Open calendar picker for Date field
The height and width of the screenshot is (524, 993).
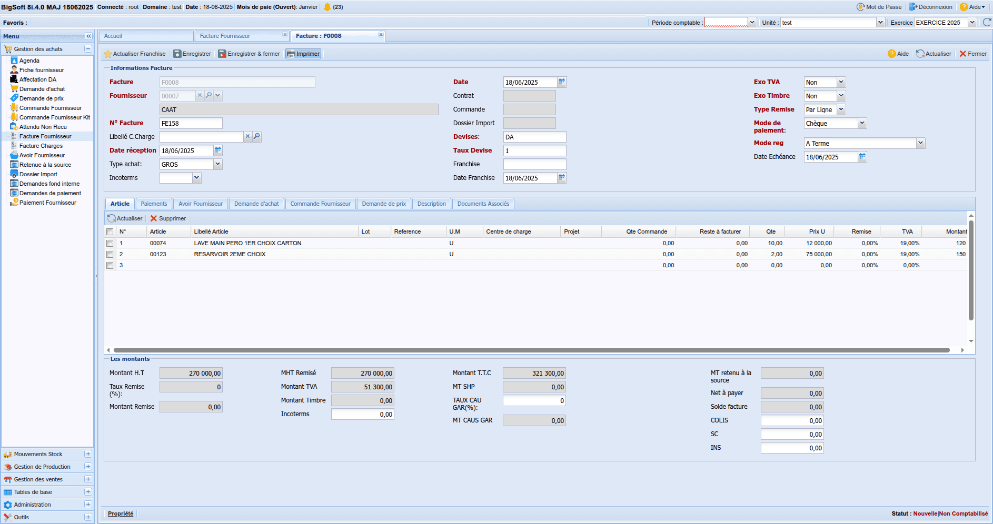coord(562,82)
